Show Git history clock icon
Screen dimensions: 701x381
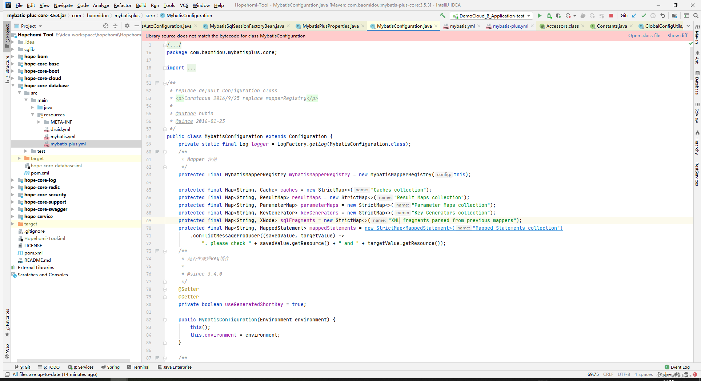pos(653,16)
